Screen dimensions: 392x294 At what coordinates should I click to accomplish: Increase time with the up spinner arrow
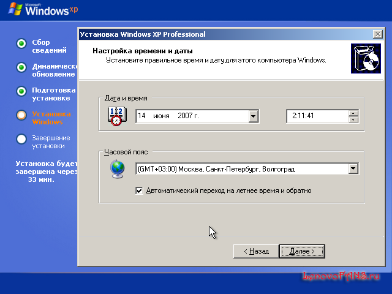click(353, 113)
